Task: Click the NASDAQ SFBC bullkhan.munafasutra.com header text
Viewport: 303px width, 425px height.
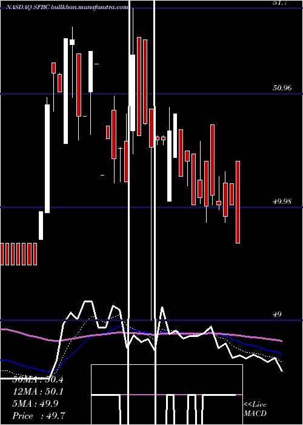Action: tap(67, 7)
